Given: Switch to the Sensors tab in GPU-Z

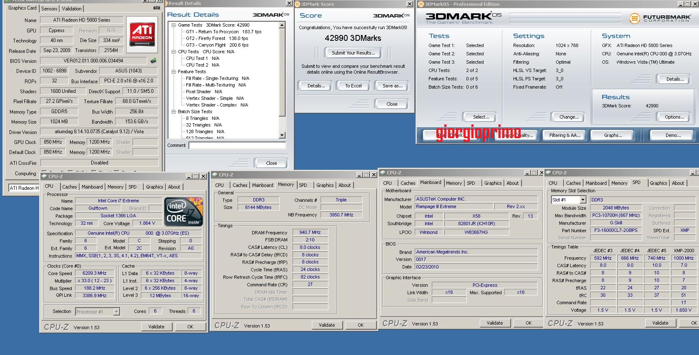Looking at the screenshot, I should 49,8.
